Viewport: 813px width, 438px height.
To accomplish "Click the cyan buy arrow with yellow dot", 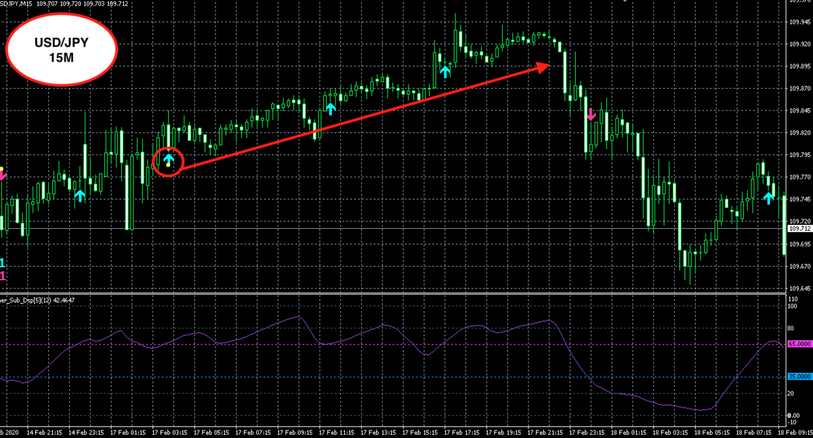I will pos(168,160).
